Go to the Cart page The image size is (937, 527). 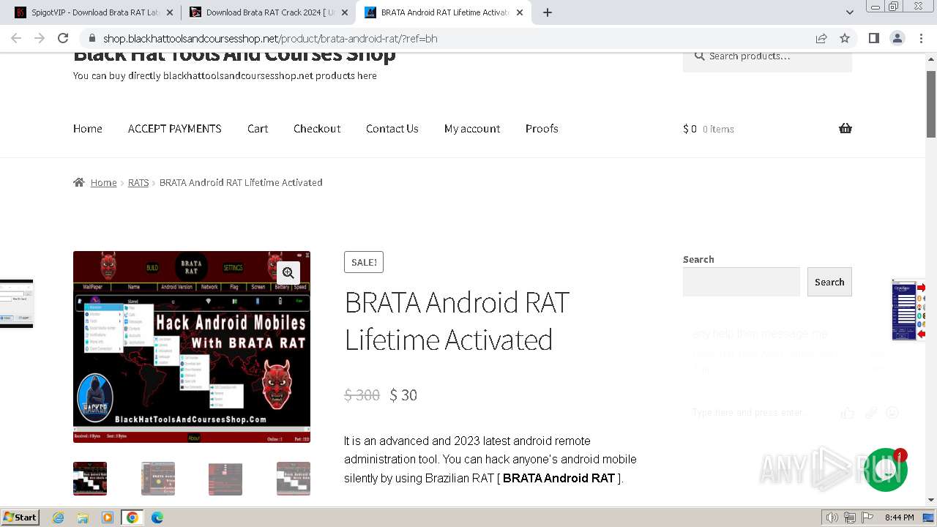click(258, 128)
